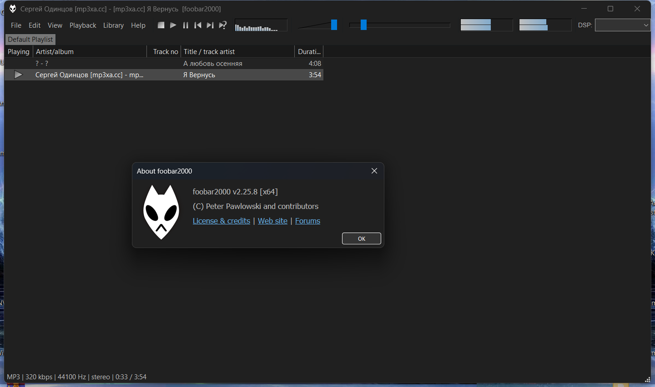Stop playback with the Stop toolbar icon

161,25
